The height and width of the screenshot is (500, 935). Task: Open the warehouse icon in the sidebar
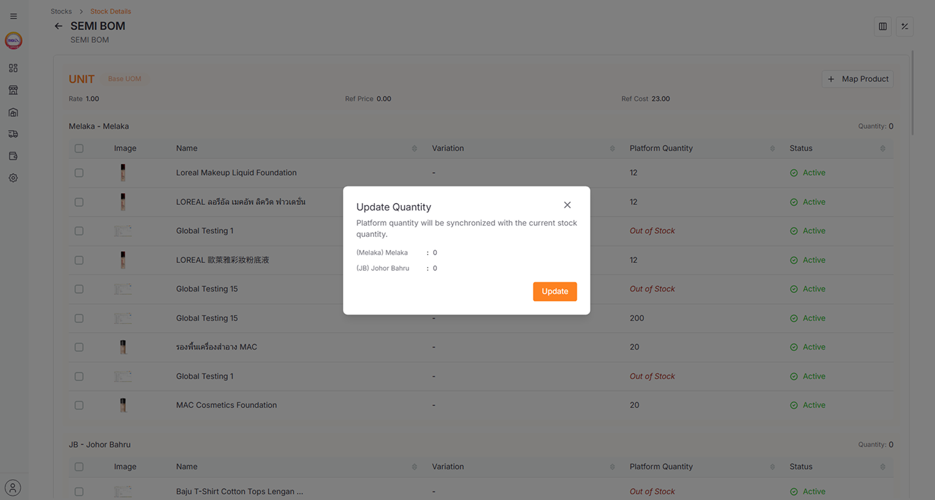click(13, 112)
